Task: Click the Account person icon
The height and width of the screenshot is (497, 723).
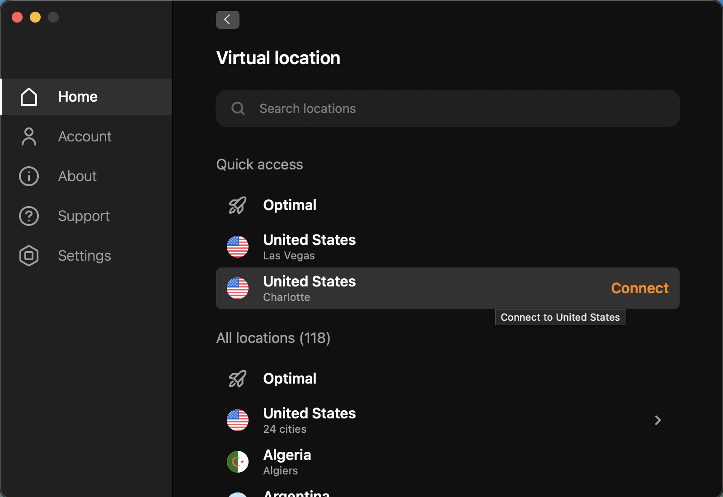Action: [29, 136]
